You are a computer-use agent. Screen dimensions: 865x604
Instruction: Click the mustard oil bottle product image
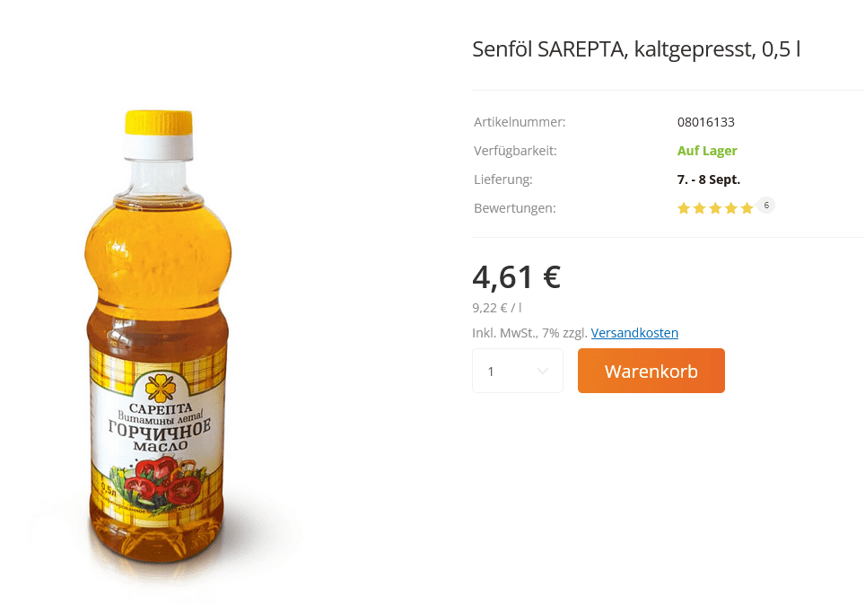[158, 337]
